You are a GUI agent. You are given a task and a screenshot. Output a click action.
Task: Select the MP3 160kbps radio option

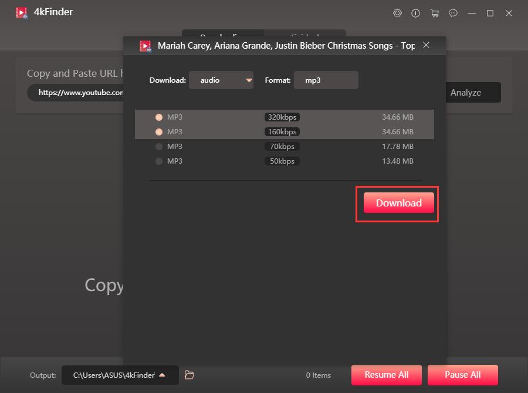pyautogui.click(x=159, y=131)
